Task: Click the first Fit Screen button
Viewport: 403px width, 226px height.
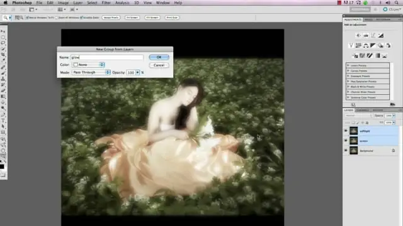Action: (132, 18)
